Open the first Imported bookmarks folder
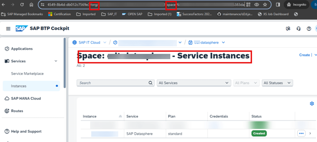Screen dimensions: 317x142 (x=86, y=14)
